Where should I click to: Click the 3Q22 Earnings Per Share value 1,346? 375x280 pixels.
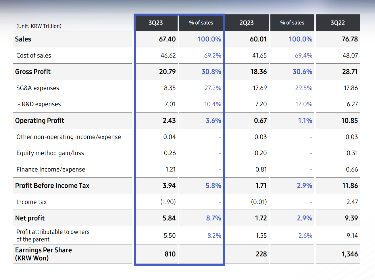(349, 254)
